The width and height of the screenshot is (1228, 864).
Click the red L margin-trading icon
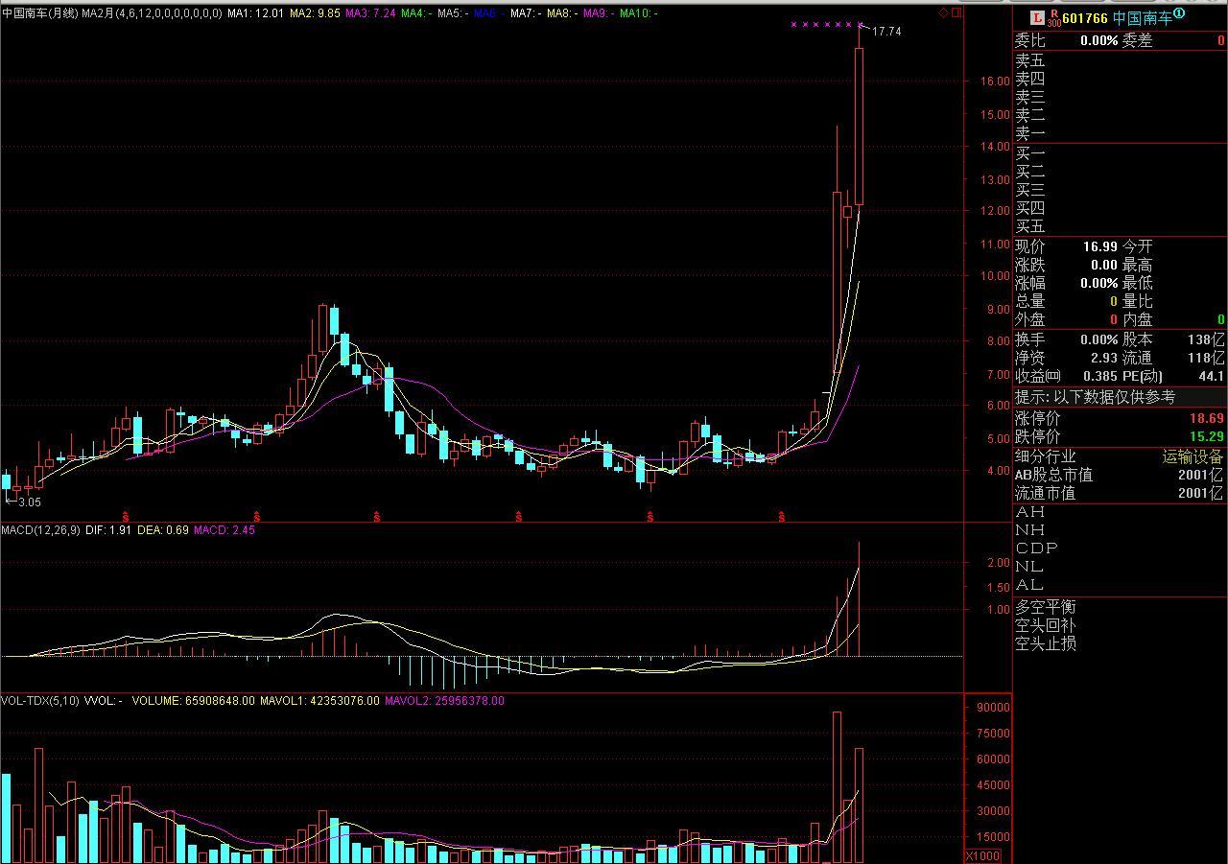coord(1037,17)
